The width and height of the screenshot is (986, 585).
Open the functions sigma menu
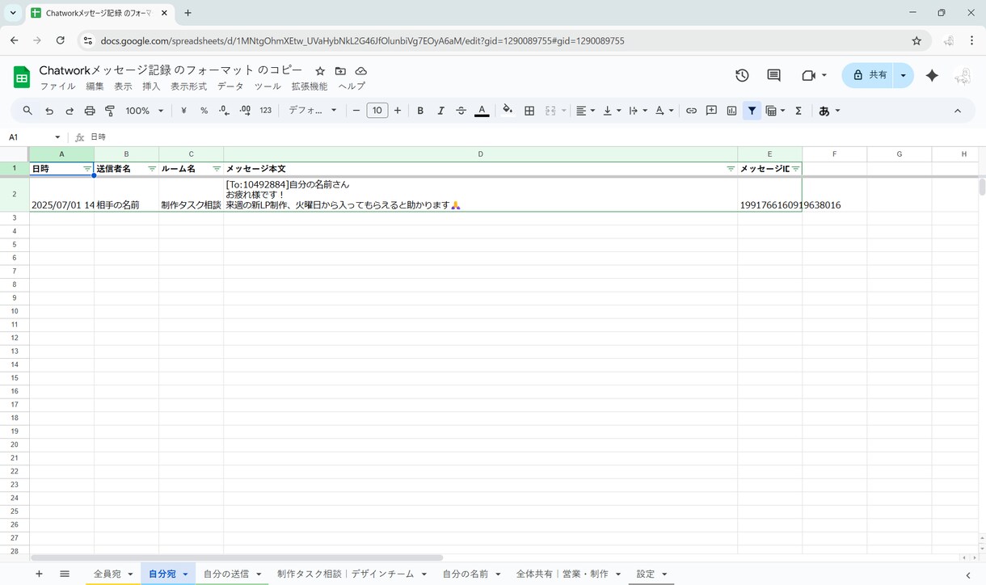(798, 111)
